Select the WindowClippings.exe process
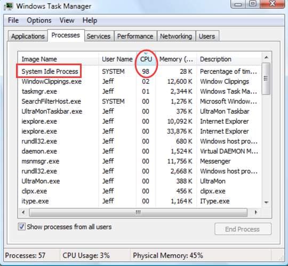The height and width of the screenshot is (266, 288). pos(140,81)
